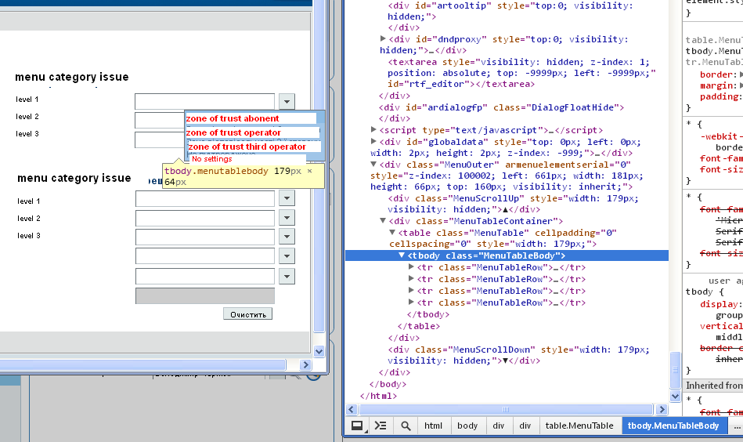Collapse the div class="MenuOuter" node
This screenshot has width=743, height=442.
(x=374, y=164)
